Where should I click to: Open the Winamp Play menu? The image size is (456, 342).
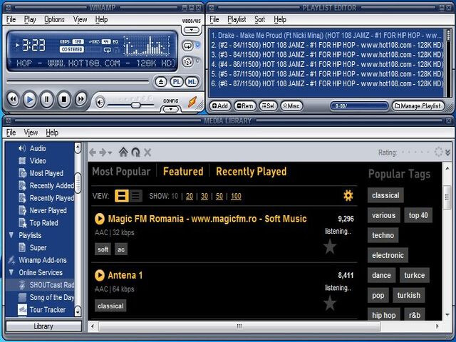[x=30, y=19]
